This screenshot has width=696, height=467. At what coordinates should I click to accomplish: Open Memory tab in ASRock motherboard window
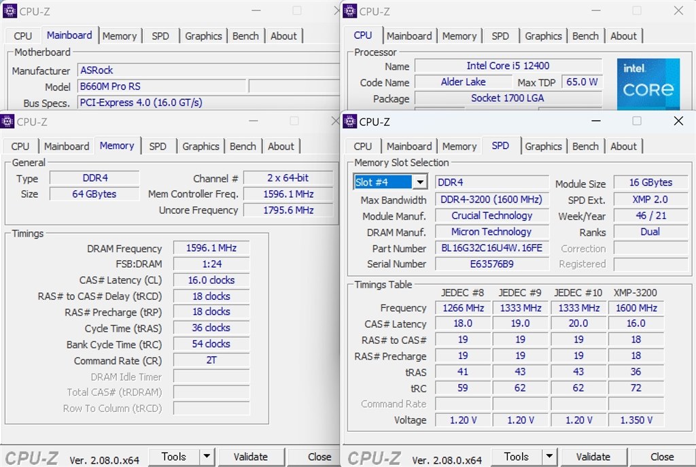[120, 36]
